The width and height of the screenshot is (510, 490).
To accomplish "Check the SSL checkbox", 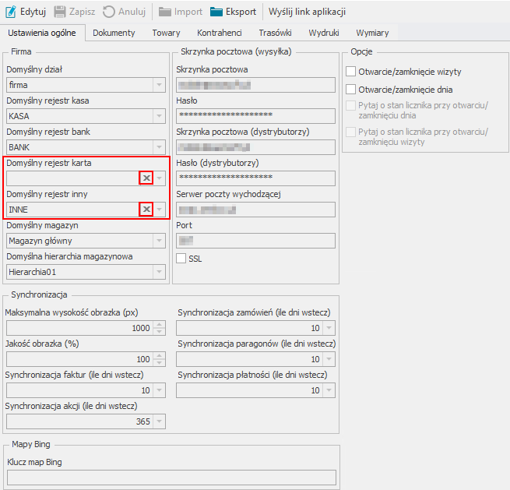I will pyautogui.click(x=181, y=259).
